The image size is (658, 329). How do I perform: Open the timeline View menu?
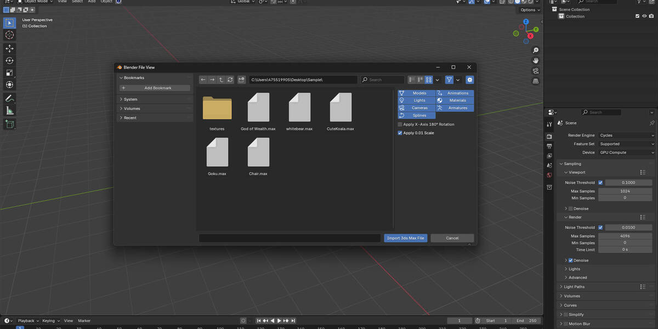[x=69, y=321]
